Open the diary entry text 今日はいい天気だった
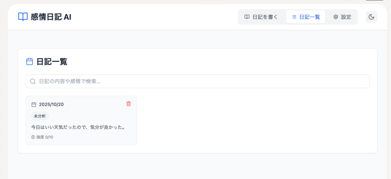This screenshot has height=179, width=391. pos(78,127)
